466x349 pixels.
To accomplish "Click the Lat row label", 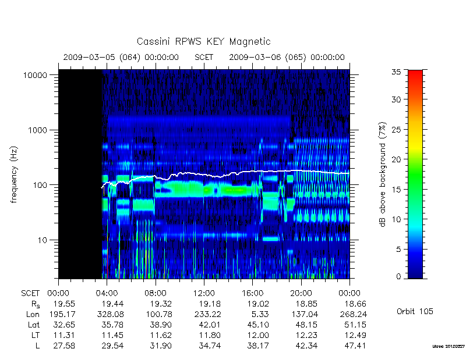I will click(x=34, y=325).
